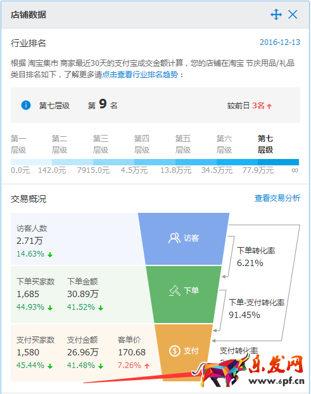
Task: Click the blue 访客 funnel section
Action: pos(184,239)
